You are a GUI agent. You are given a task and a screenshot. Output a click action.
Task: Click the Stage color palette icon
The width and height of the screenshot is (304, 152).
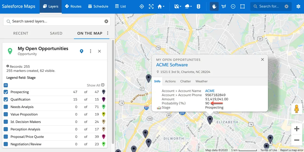coord(159,108)
